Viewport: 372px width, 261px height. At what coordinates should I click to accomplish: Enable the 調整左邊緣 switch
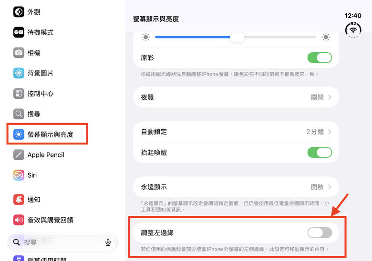tap(320, 233)
